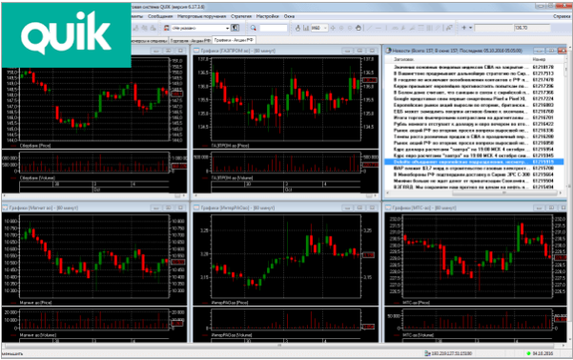Switch to the Торговля - Акции РФ tab
This screenshot has width=573, height=360.
pos(191,41)
